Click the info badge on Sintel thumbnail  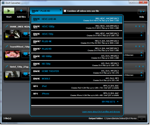coord(6,76)
